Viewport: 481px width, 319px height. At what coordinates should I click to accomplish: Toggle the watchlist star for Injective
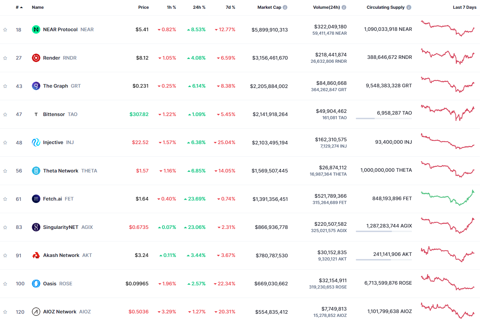click(x=5, y=143)
